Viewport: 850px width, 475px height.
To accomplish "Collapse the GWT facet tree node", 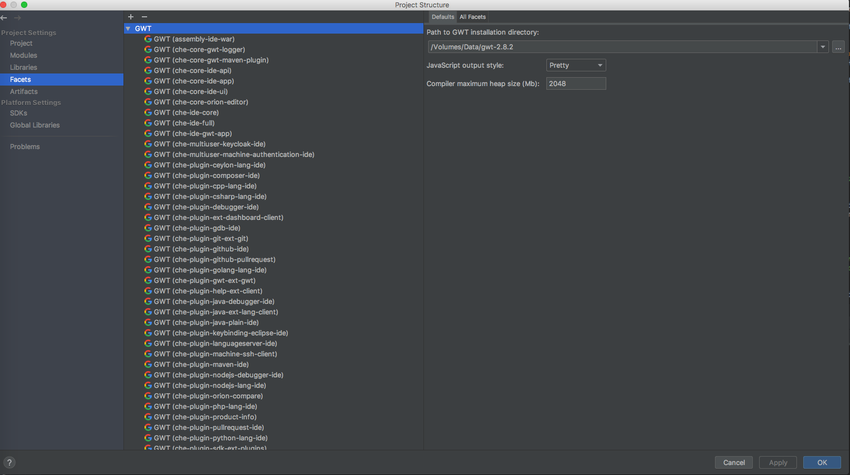I will [x=128, y=28].
